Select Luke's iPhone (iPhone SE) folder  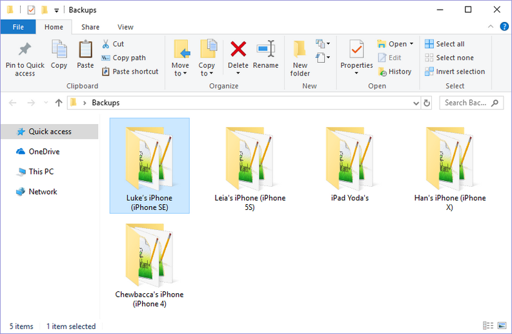tap(150, 165)
